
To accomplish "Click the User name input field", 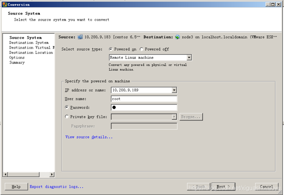I will 144,99.
